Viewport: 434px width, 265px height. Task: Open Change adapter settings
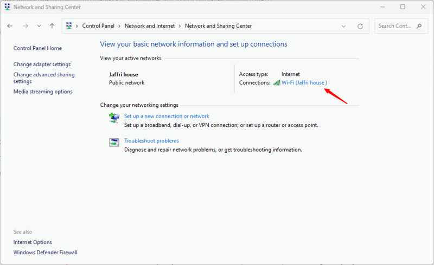click(x=42, y=64)
